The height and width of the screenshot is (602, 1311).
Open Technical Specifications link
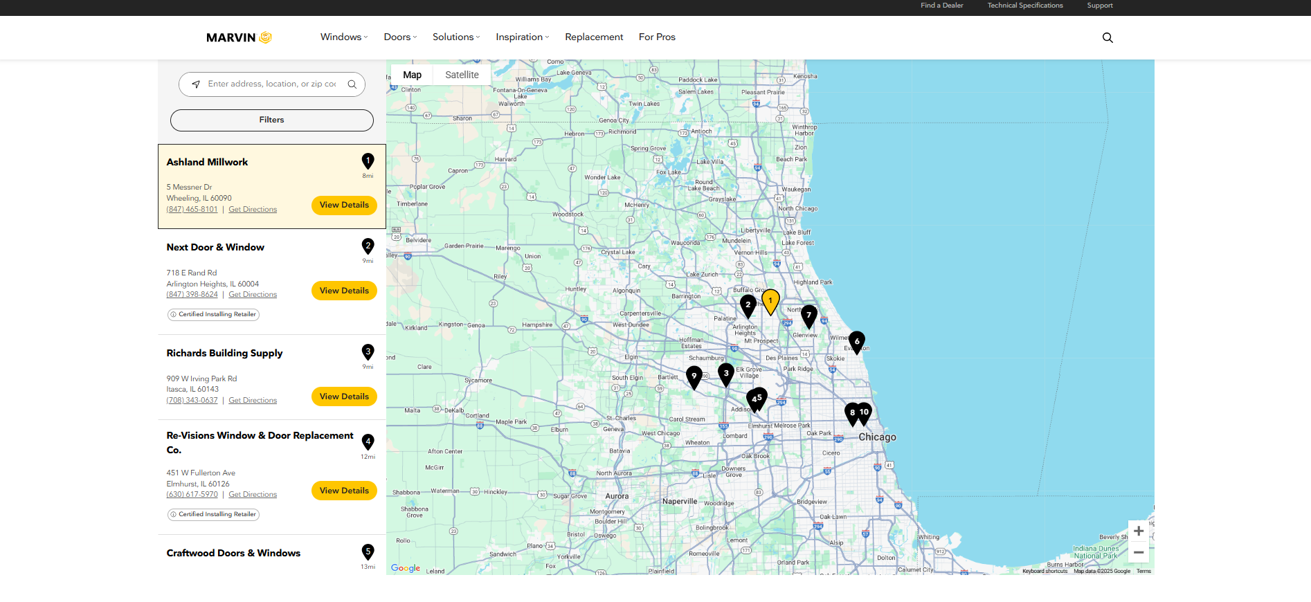[1025, 6]
